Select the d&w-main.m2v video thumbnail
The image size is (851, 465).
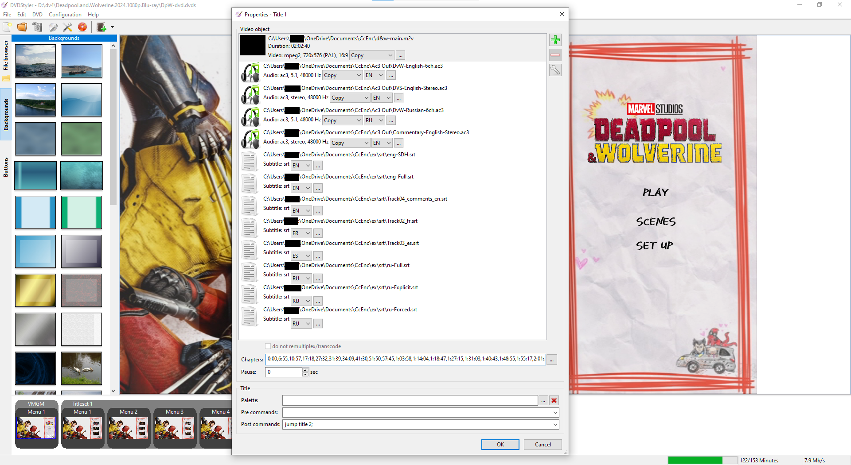coord(253,45)
